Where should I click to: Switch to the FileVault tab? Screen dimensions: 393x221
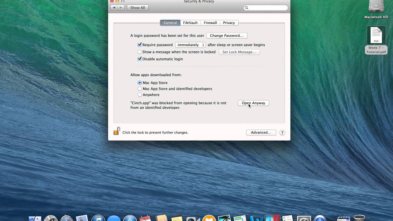pos(190,23)
